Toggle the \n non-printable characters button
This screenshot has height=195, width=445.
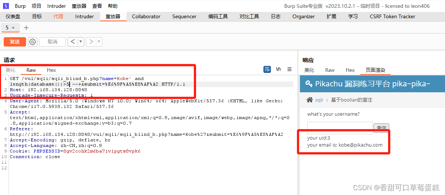[278, 69]
